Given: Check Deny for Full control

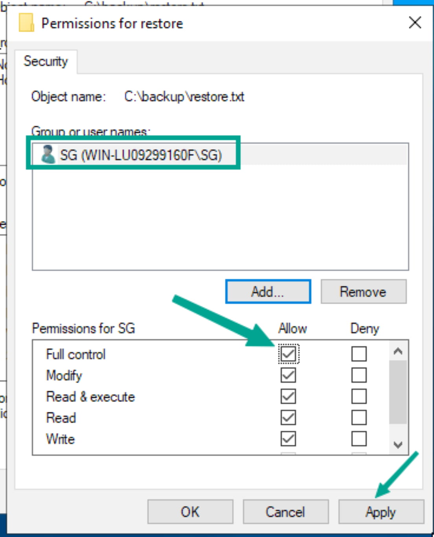Looking at the screenshot, I should [x=359, y=354].
